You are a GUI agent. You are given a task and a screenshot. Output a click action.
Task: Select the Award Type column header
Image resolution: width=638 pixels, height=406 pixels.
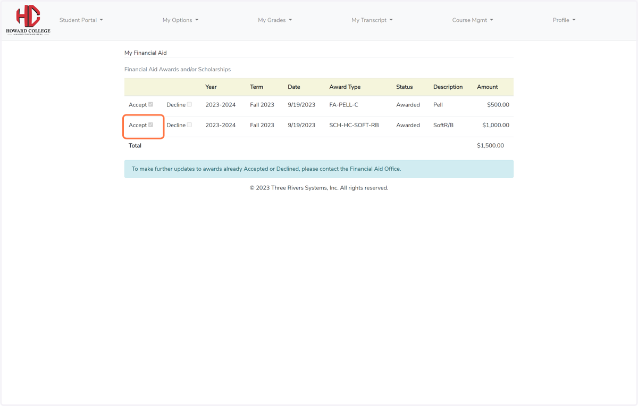coord(345,87)
